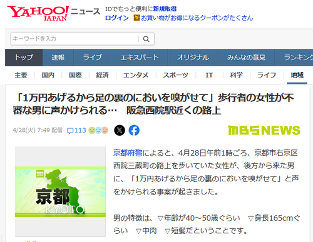313x242 pixels.
Task: Open お買い物がお得になるクーポン link
Action: coord(197,18)
